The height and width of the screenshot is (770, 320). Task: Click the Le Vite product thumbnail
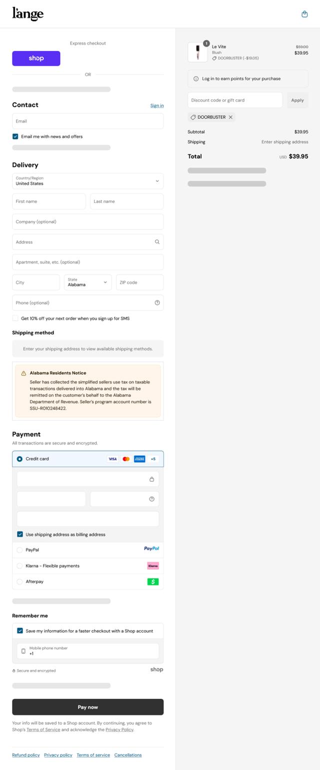coord(197,52)
